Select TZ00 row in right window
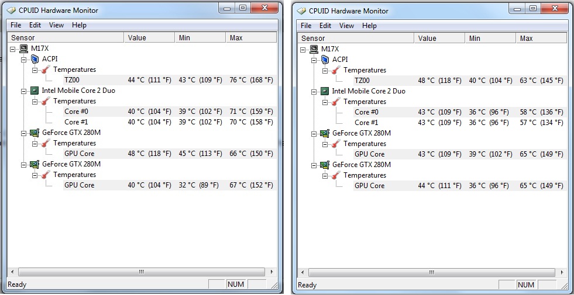Viewport: 574px width, 295px height. point(460,81)
